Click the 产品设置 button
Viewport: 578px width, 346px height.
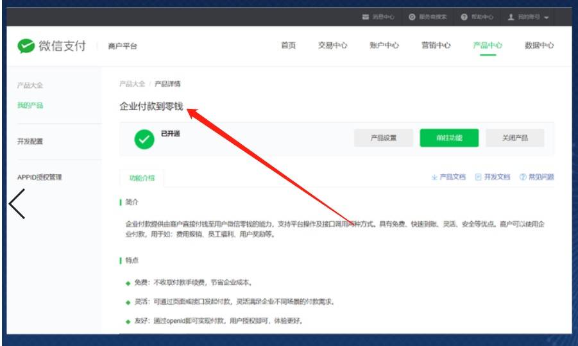pyautogui.click(x=384, y=138)
